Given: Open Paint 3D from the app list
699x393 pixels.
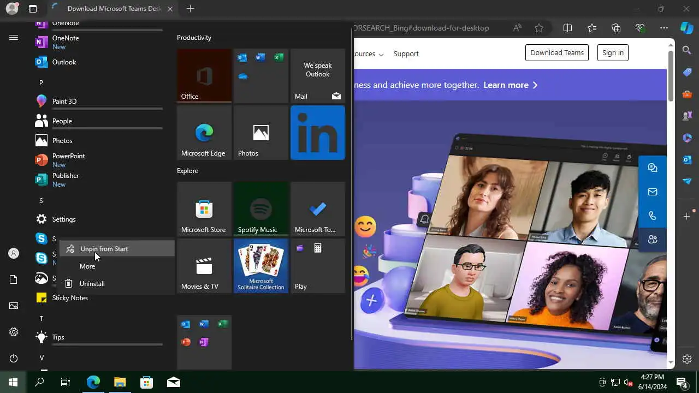Looking at the screenshot, I should (x=98, y=101).
